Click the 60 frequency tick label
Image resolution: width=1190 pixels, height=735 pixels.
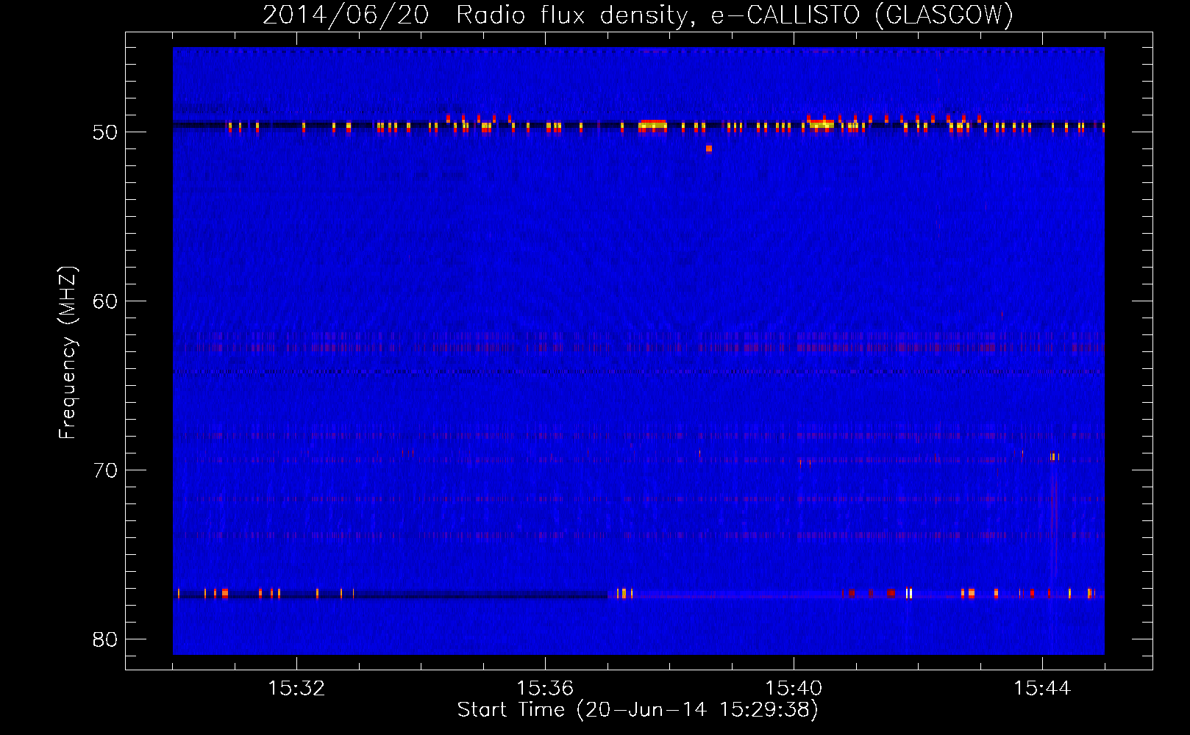(105, 301)
